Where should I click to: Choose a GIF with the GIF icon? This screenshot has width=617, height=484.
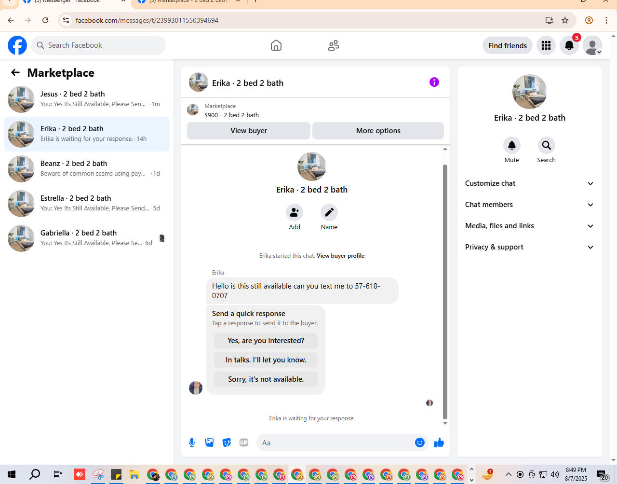[244, 443]
